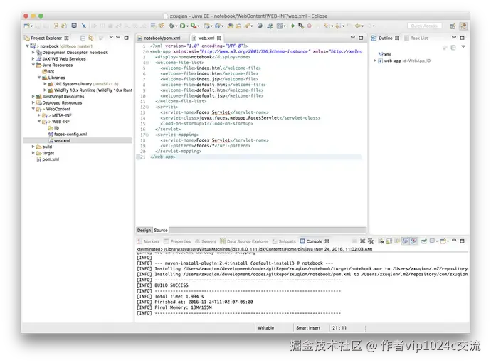This screenshot has height=363, width=491.
Task: Minimize the Project Explorer panel
Action: 118,36
